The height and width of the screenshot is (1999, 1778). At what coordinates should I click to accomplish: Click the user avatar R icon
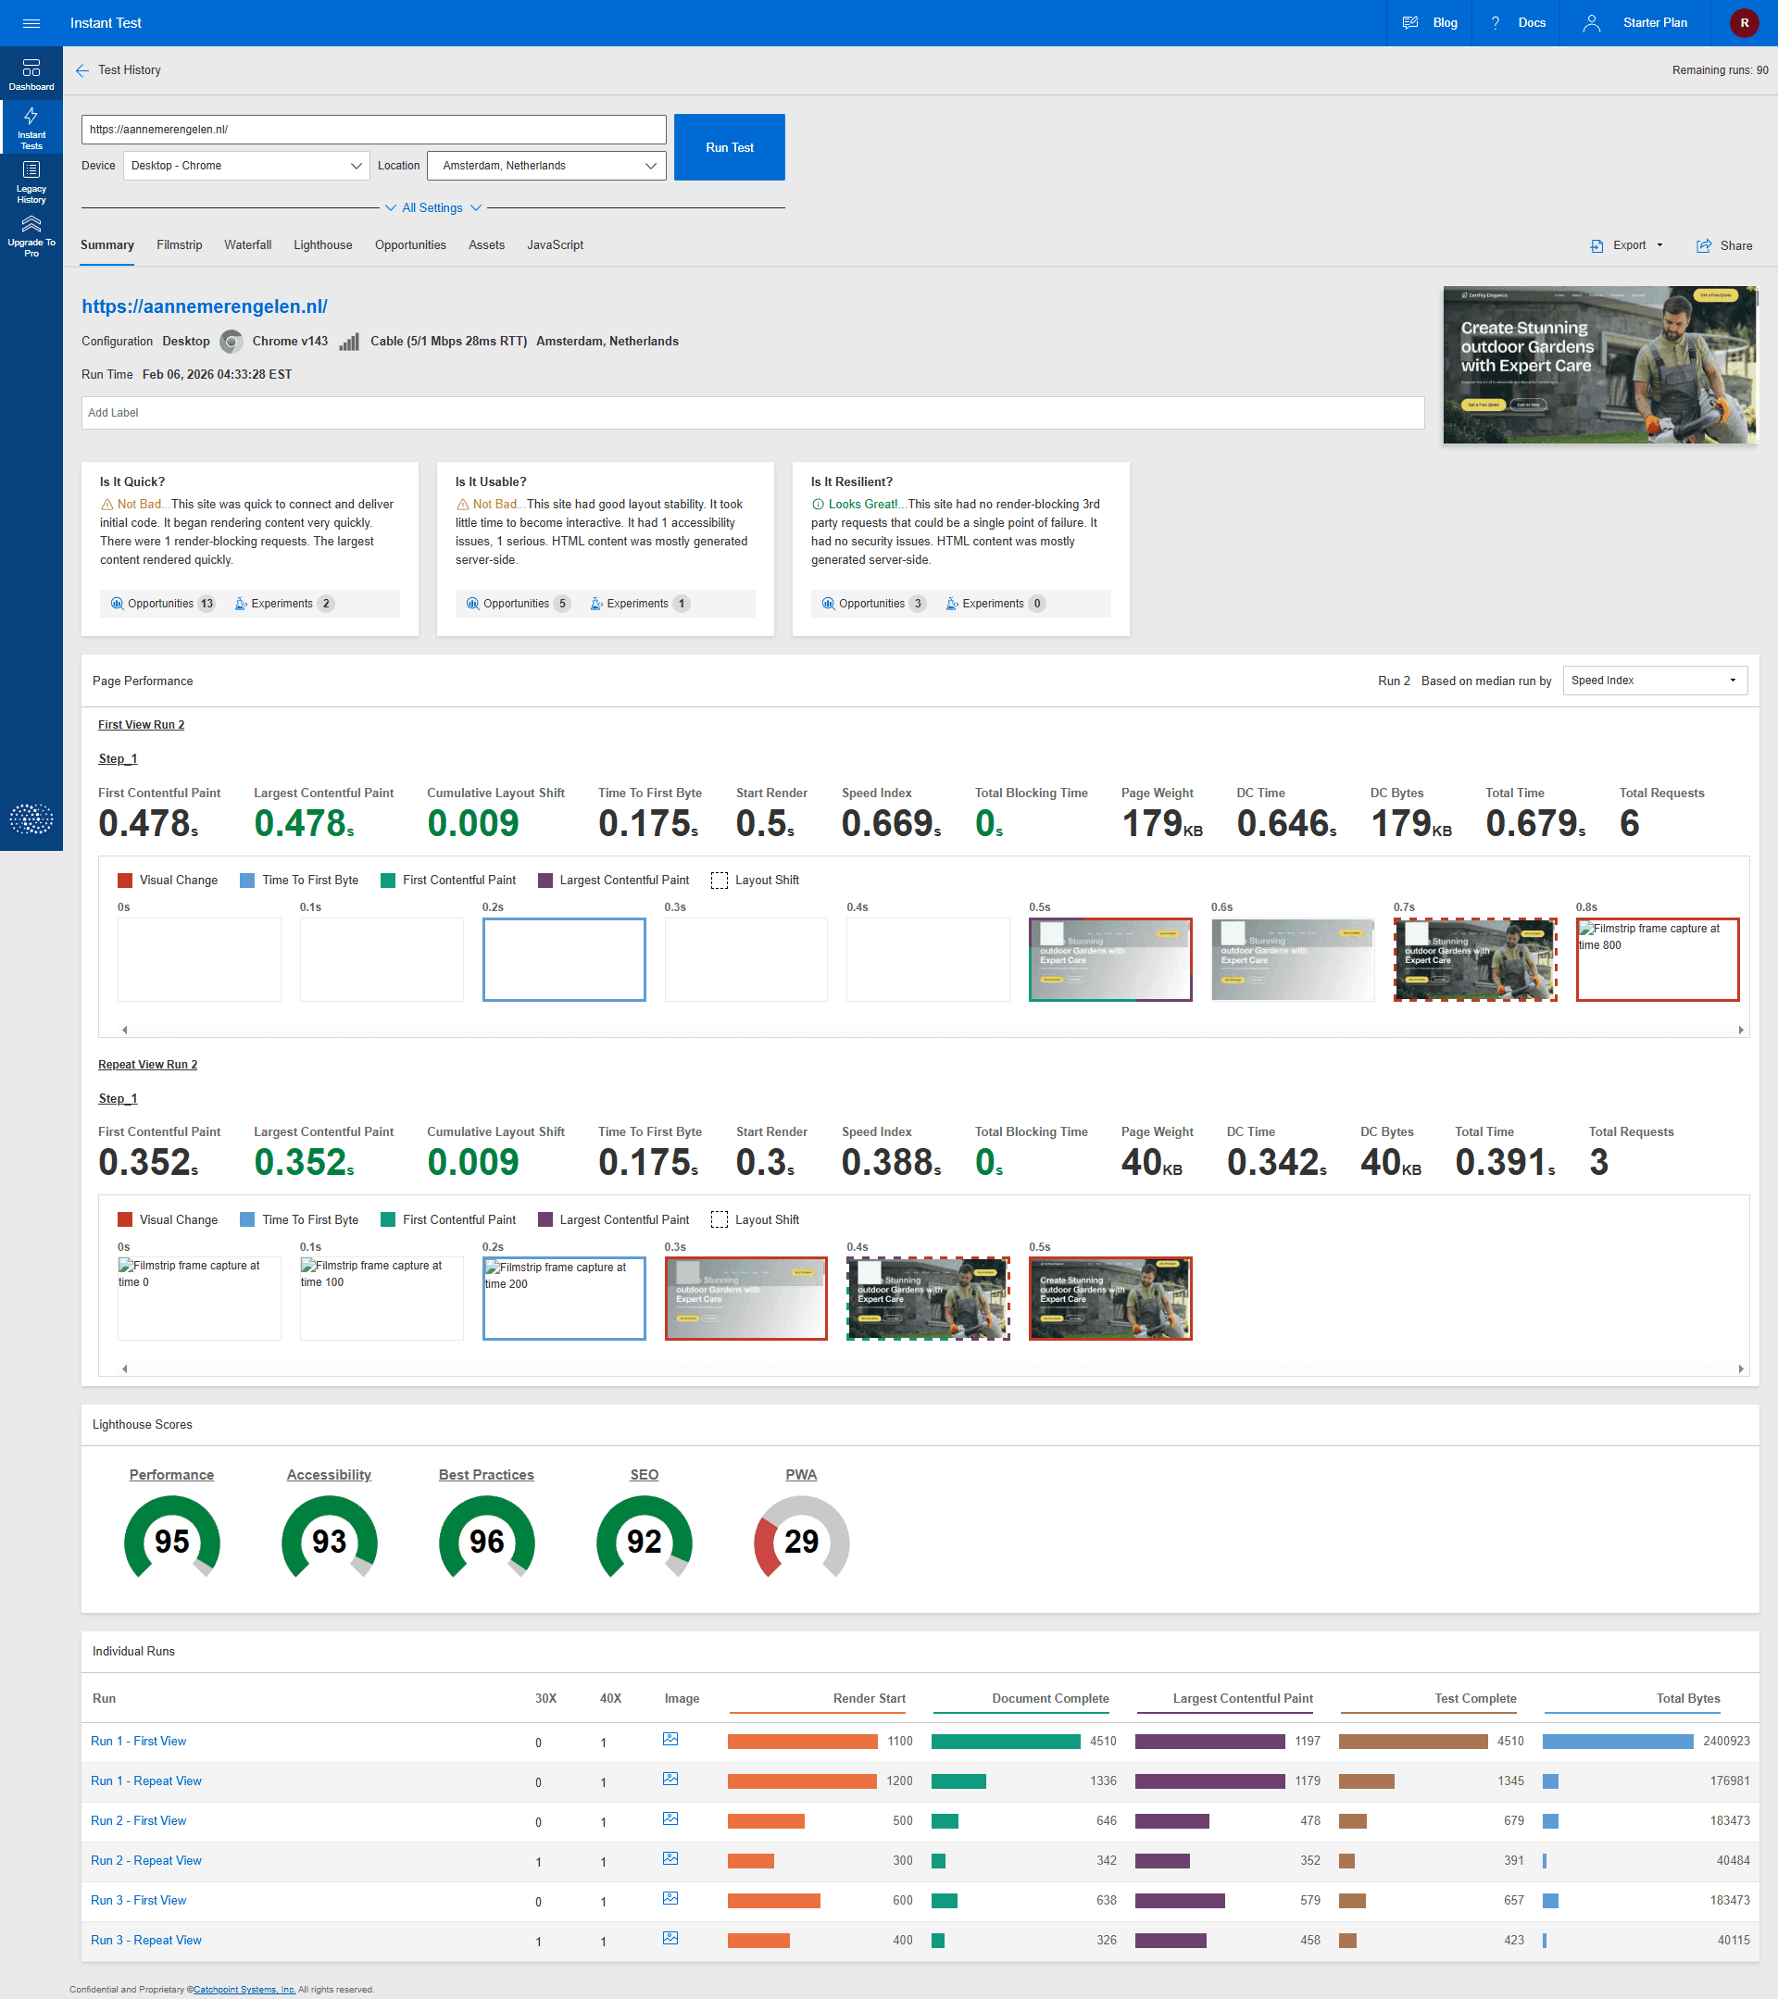(1744, 23)
